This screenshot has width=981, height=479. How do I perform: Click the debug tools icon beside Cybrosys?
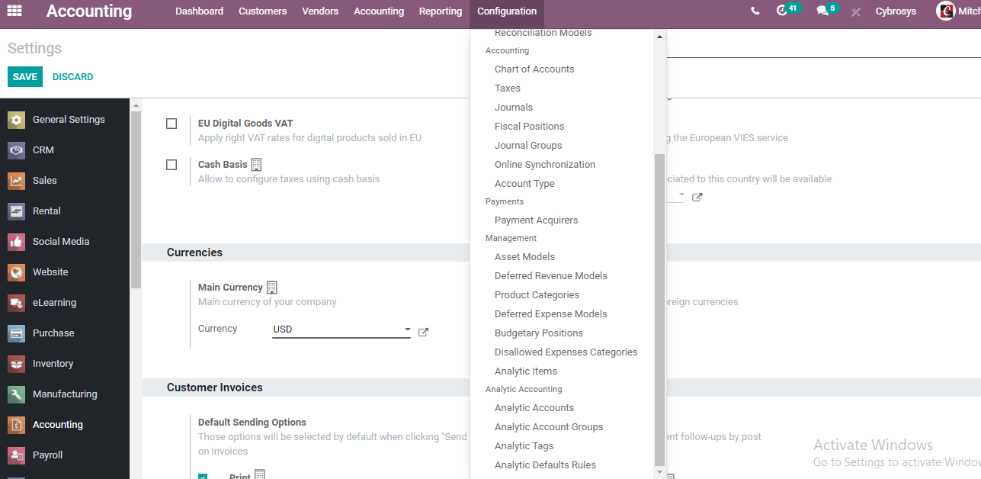click(856, 11)
